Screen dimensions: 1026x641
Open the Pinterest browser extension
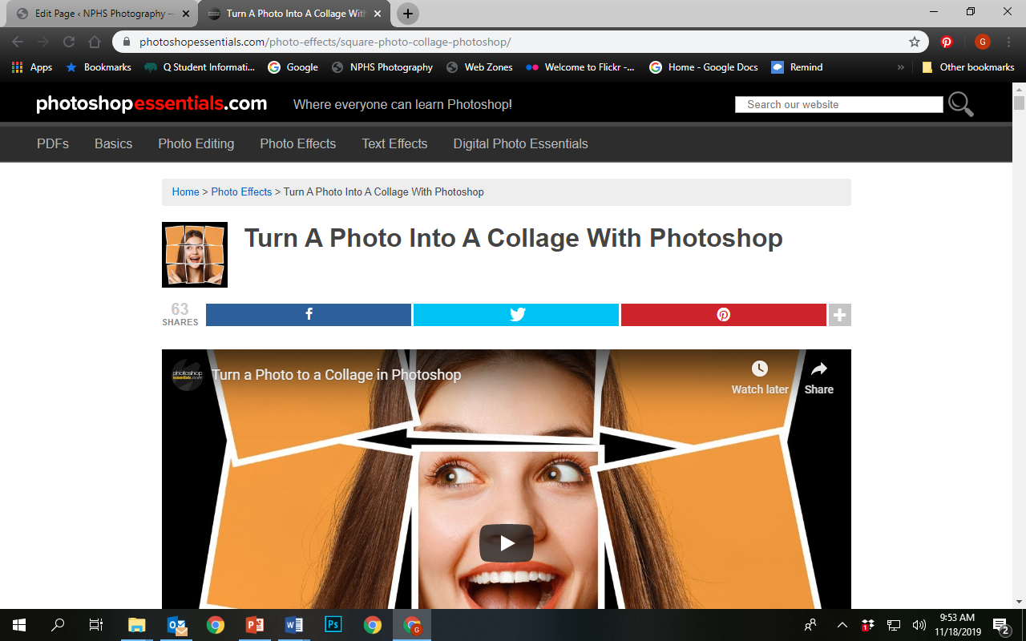pyautogui.click(x=947, y=42)
